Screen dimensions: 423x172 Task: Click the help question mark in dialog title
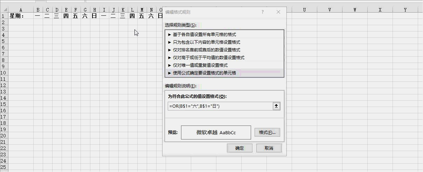point(263,12)
